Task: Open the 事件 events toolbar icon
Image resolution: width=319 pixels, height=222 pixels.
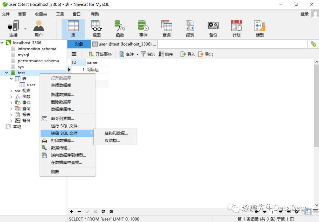Action: tap(143, 29)
